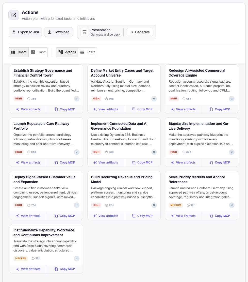The image size is (248, 282).
Task: Click the clock icon showing 50d duration
Action: 106,99
